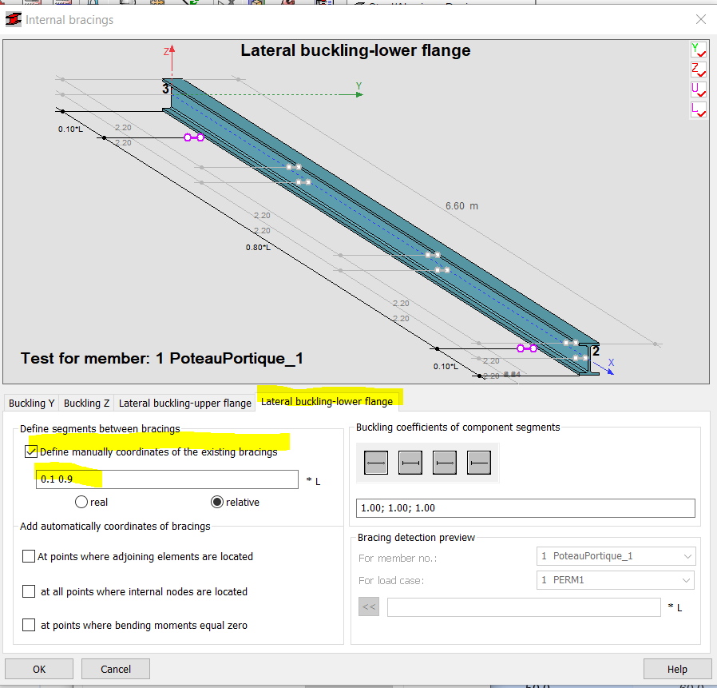Toggle Y bracings display icon

click(698, 49)
